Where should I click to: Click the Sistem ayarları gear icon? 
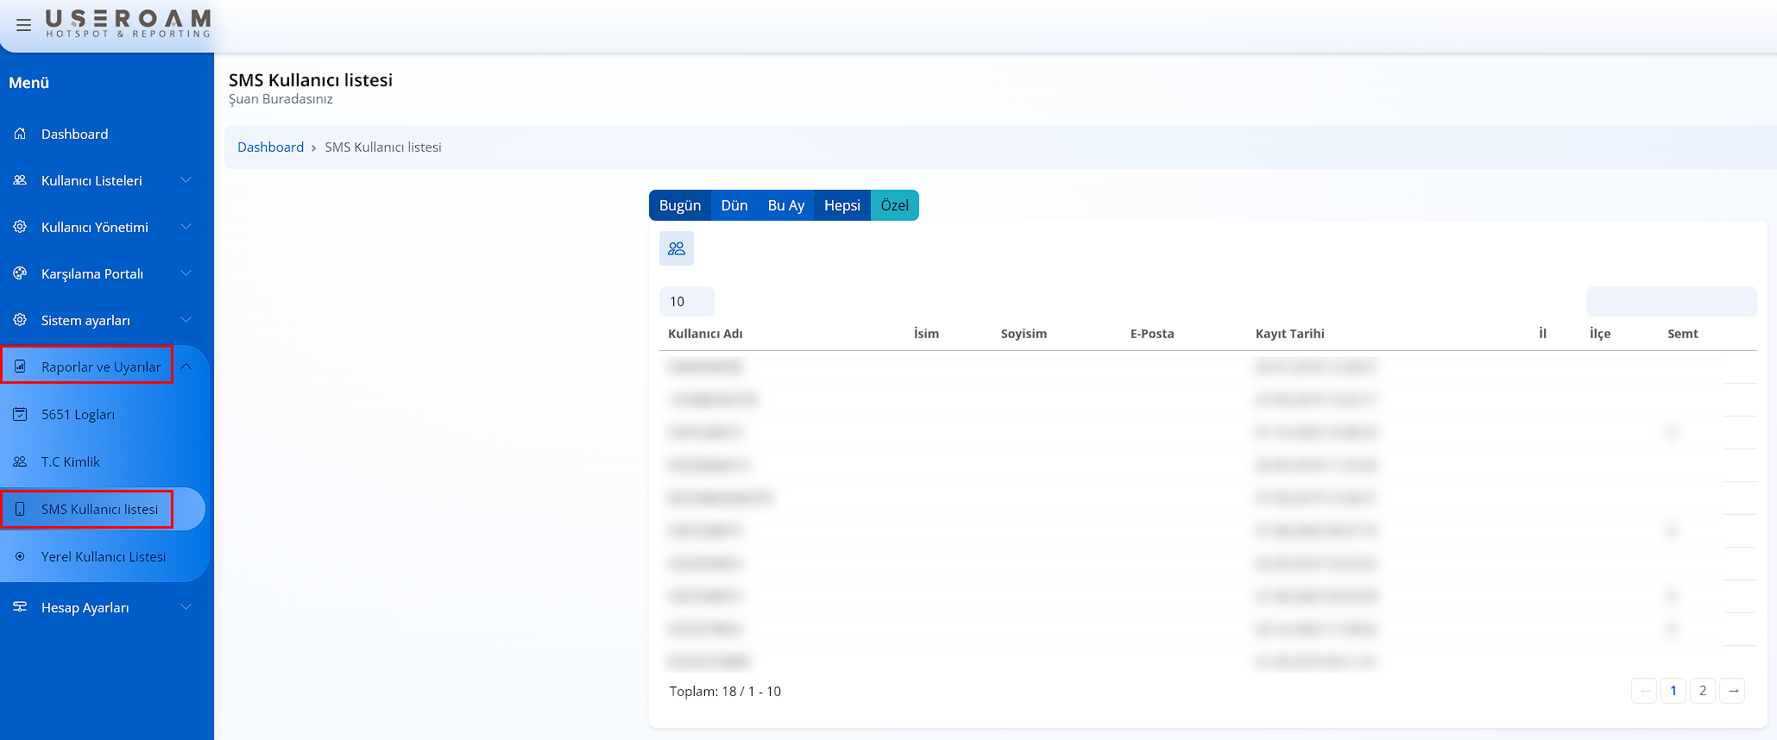20,320
